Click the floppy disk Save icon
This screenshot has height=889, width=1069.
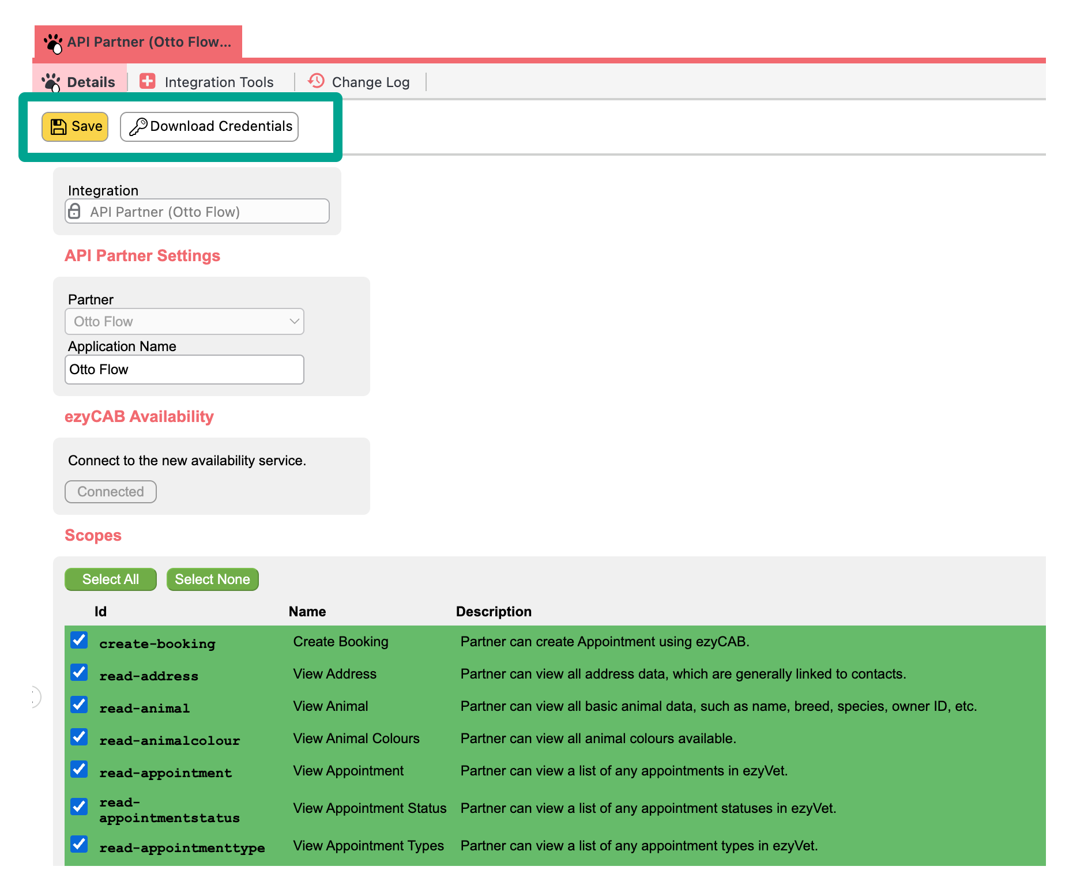[58, 127]
